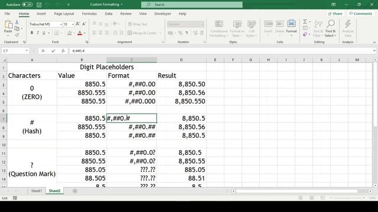The height and width of the screenshot is (212, 378).
Task: Click the Comments button
Action: pos(361,14)
